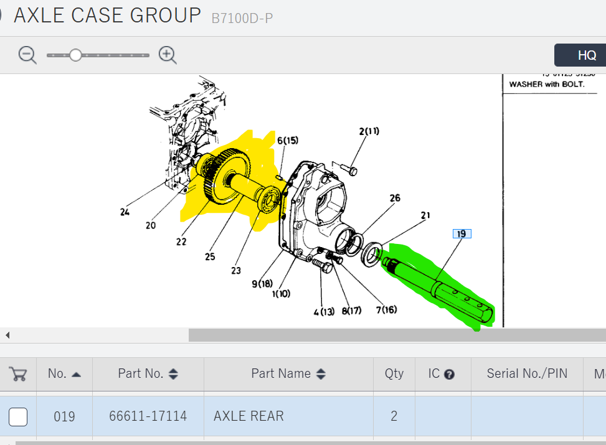The image size is (606, 445).
Task: Open part number 66611-17114
Action: pyautogui.click(x=148, y=416)
